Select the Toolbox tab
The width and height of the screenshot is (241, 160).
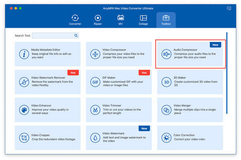[x=166, y=20]
